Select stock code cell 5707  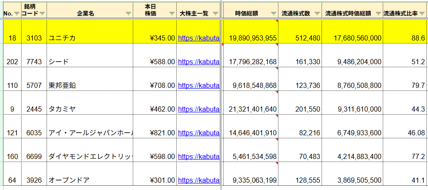pos(34,79)
